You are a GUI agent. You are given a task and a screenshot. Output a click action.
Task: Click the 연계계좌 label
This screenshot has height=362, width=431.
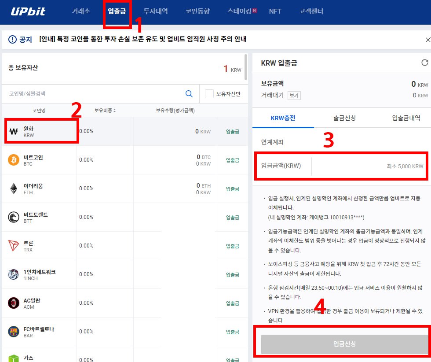coord(272,142)
